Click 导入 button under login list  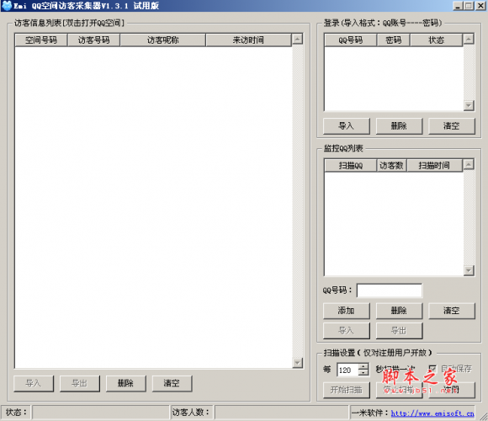347,126
